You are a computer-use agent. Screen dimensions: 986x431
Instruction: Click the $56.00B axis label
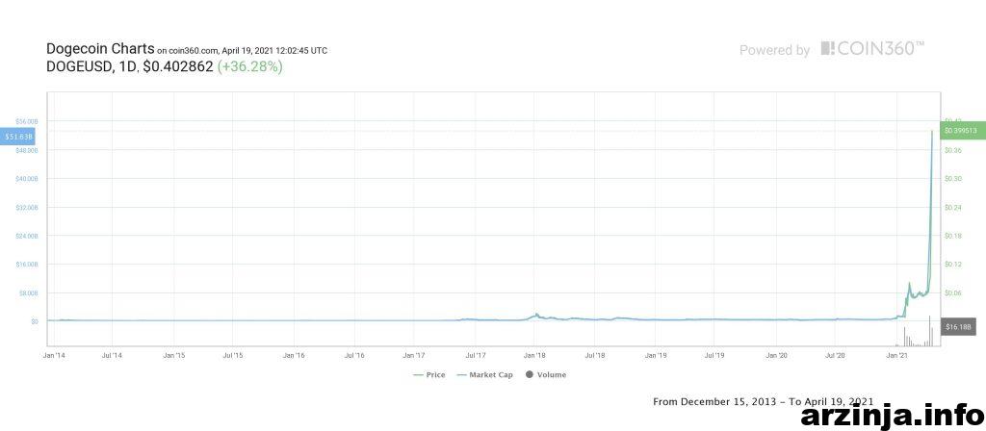pos(26,120)
